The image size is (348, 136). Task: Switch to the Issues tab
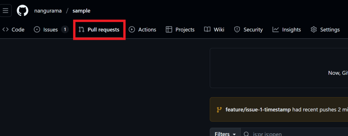51,30
